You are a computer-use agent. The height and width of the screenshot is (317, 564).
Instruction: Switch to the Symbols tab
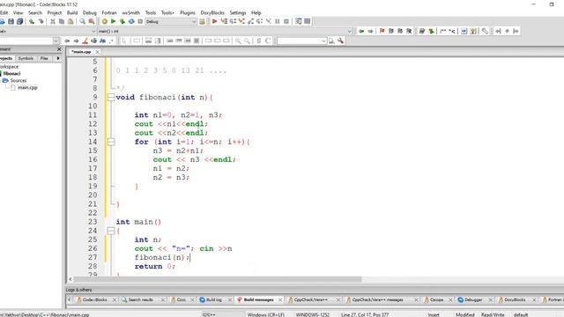point(26,58)
